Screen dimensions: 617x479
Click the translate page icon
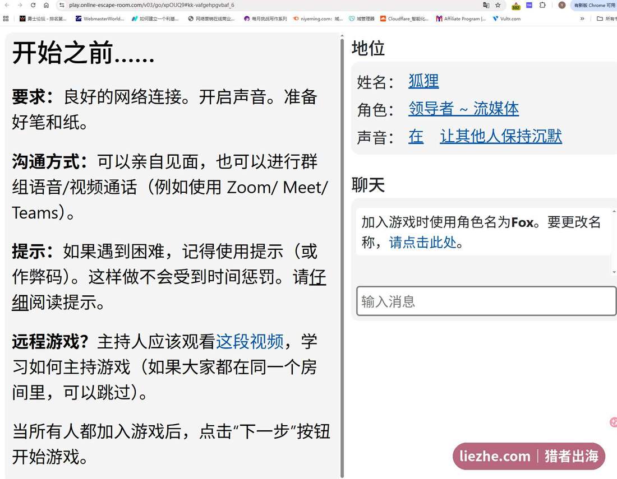tap(486, 5)
